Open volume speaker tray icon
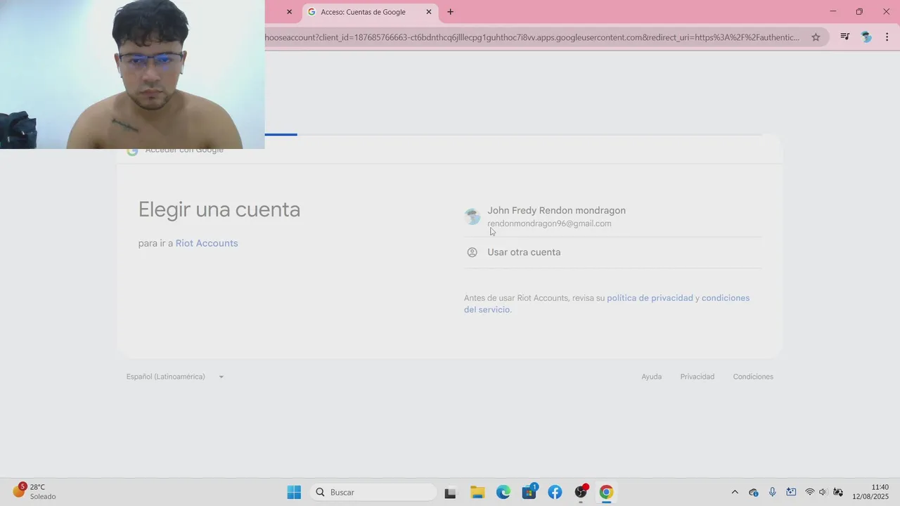The width and height of the screenshot is (900, 506). (823, 492)
